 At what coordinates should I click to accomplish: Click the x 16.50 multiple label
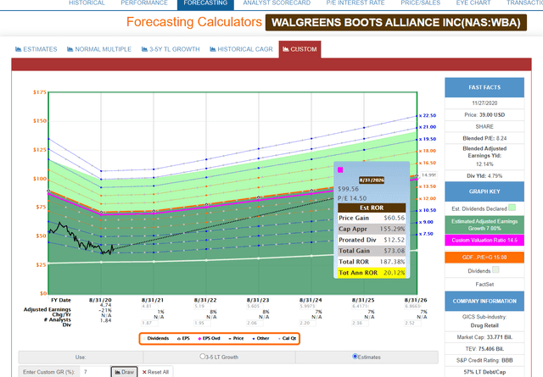428,163
